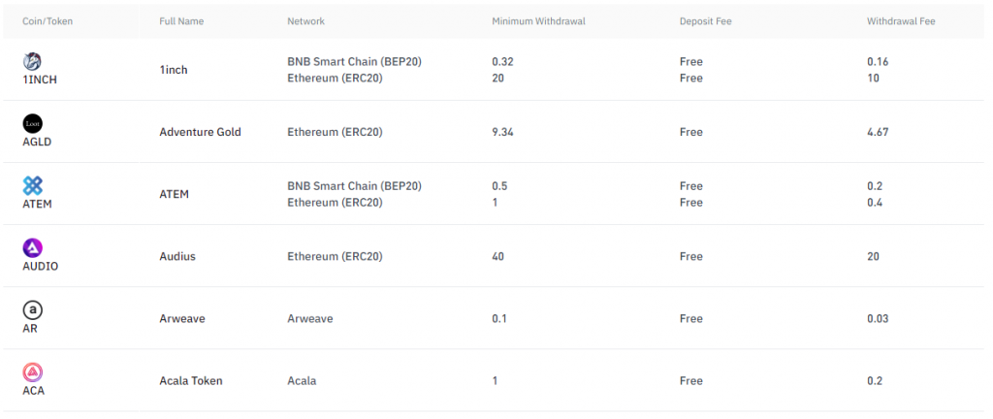Click the ACA pink circle logo

pos(32,371)
